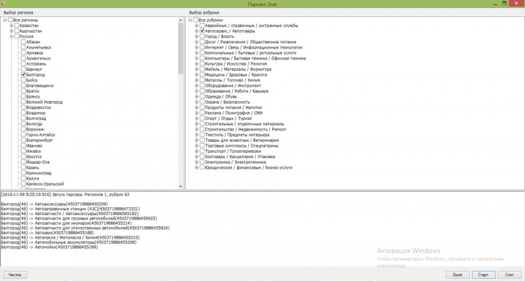Enable the Спорт / Отдых / Туризм checkbox
Viewport: 525px width, 282px height.
tap(202, 118)
